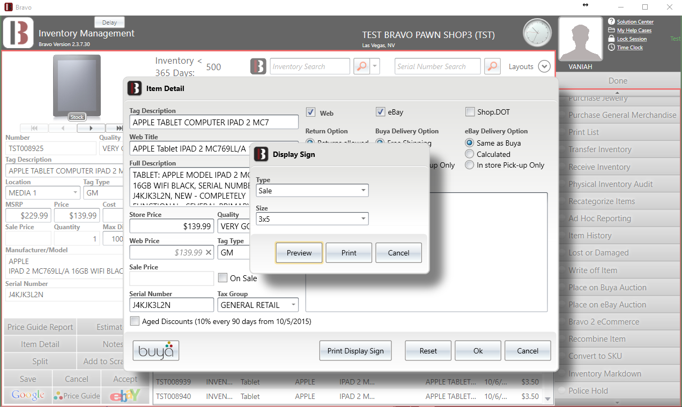Screen dimensions: 682x407
Task: Click the Stock tablet image
Action: point(77,86)
